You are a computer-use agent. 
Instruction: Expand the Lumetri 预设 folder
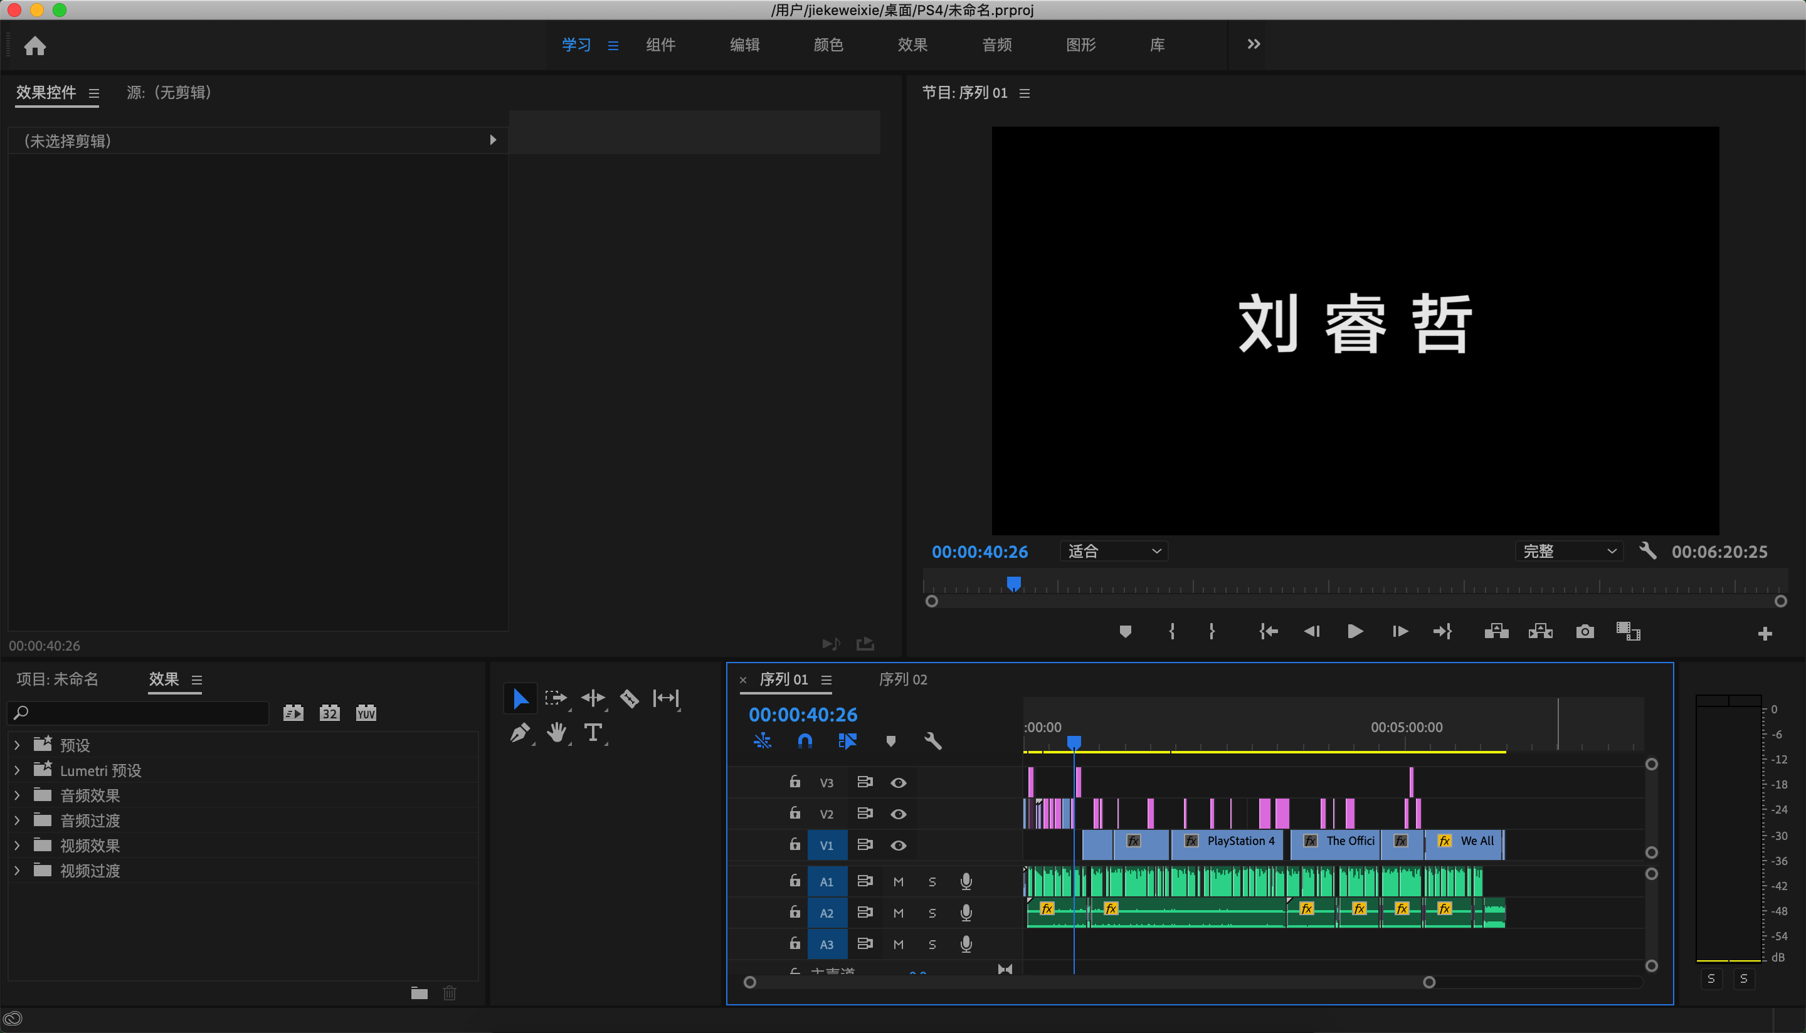click(17, 770)
